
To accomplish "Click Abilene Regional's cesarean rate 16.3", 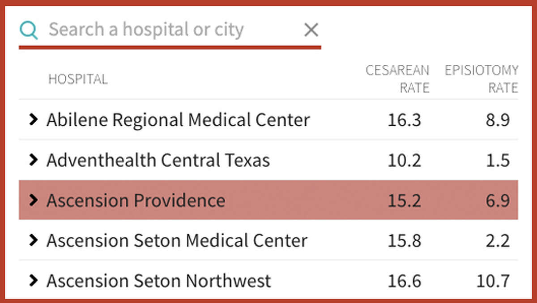I will 405,119.
